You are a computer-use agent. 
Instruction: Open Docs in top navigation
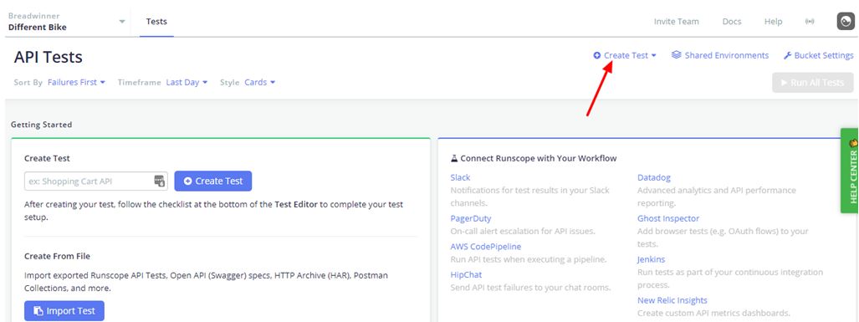(732, 22)
